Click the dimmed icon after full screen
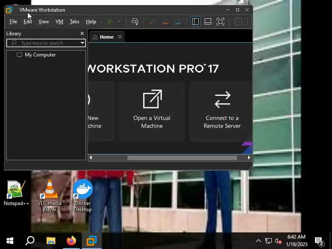Viewport: 332px width, 249px height. [238, 22]
